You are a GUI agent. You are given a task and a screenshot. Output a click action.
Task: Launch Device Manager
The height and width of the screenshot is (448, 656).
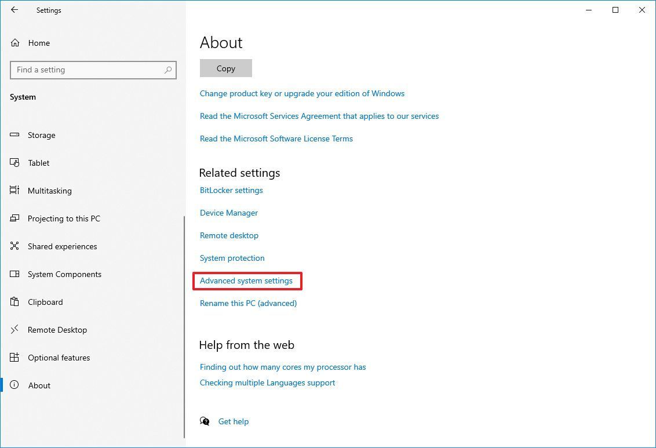click(229, 213)
